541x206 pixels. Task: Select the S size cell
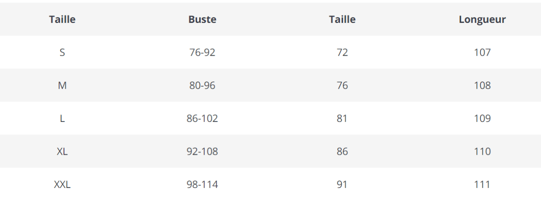[x=62, y=52]
